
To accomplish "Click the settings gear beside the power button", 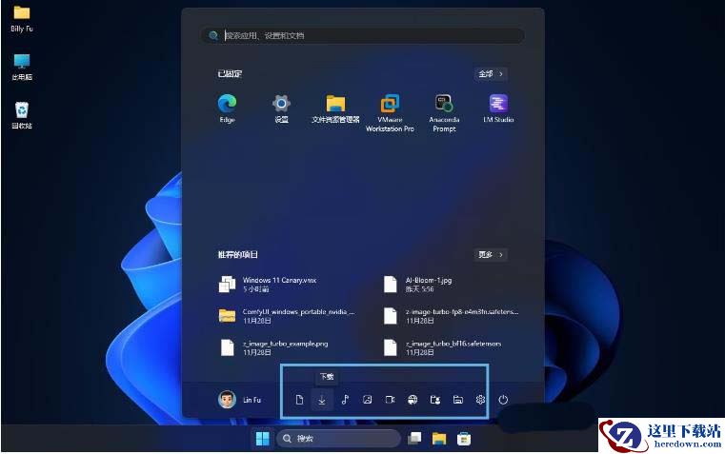I will point(480,400).
